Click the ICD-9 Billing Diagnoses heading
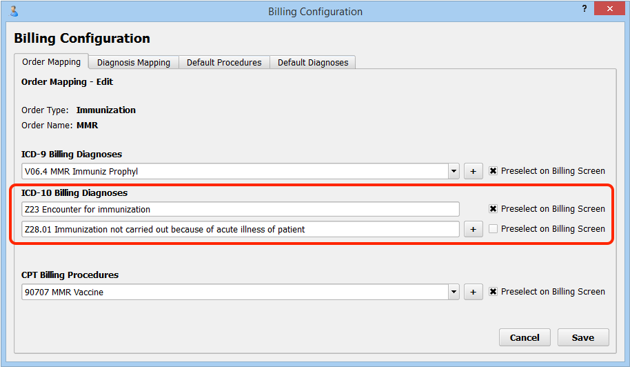This screenshot has width=630, height=367. [x=72, y=154]
